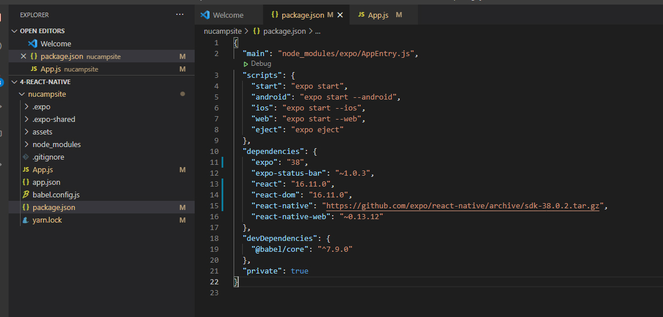Click the yarn icon beside yarn.lock
The width and height of the screenshot is (663, 317).
tap(26, 220)
